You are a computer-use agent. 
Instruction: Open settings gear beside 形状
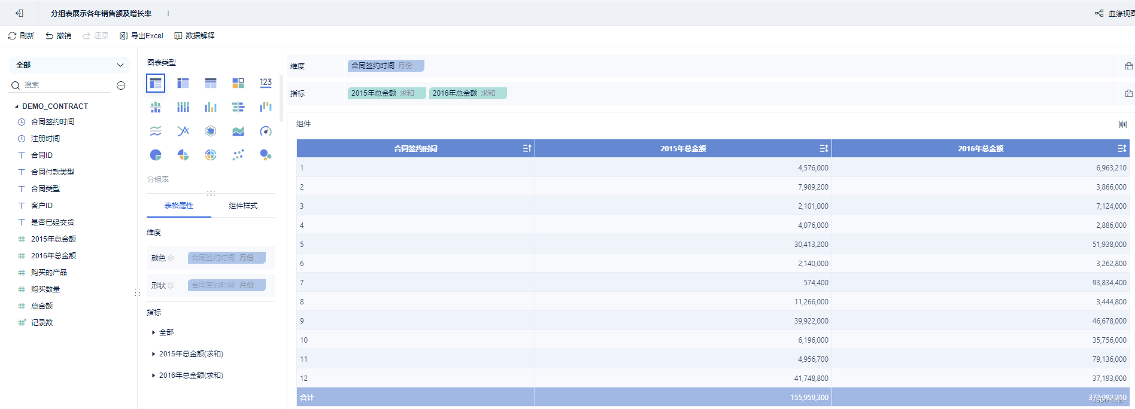pyautogui.click(x=171, y=286)
